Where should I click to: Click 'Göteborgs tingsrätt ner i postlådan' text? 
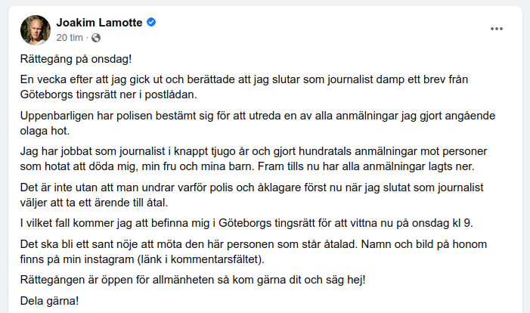click(109, 95)
